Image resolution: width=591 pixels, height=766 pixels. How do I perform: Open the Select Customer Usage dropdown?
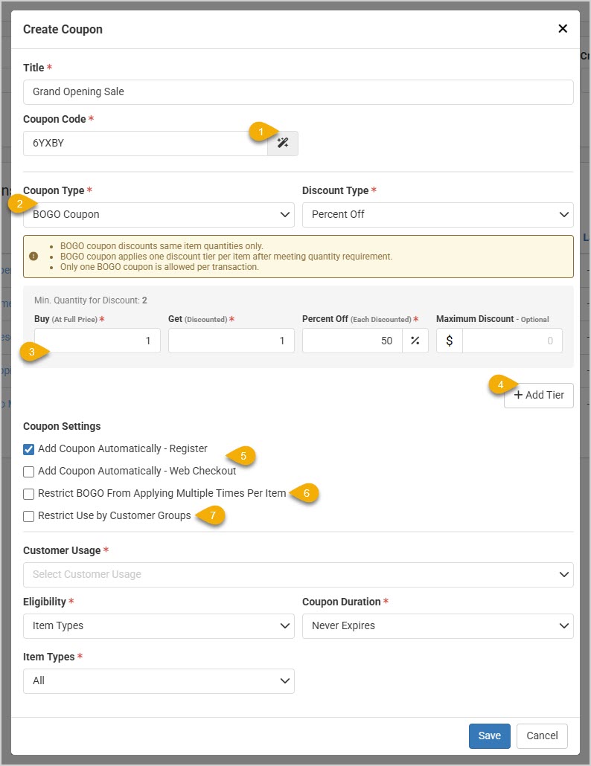[298, 574]
